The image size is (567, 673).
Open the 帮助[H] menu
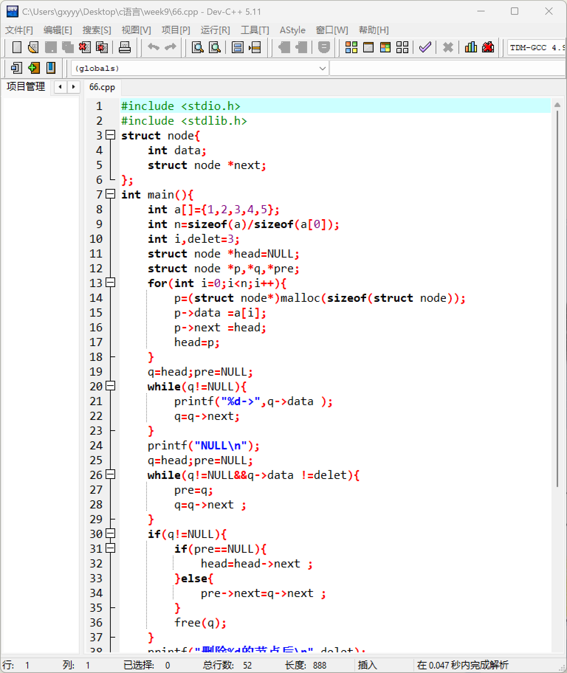(374, 30)
